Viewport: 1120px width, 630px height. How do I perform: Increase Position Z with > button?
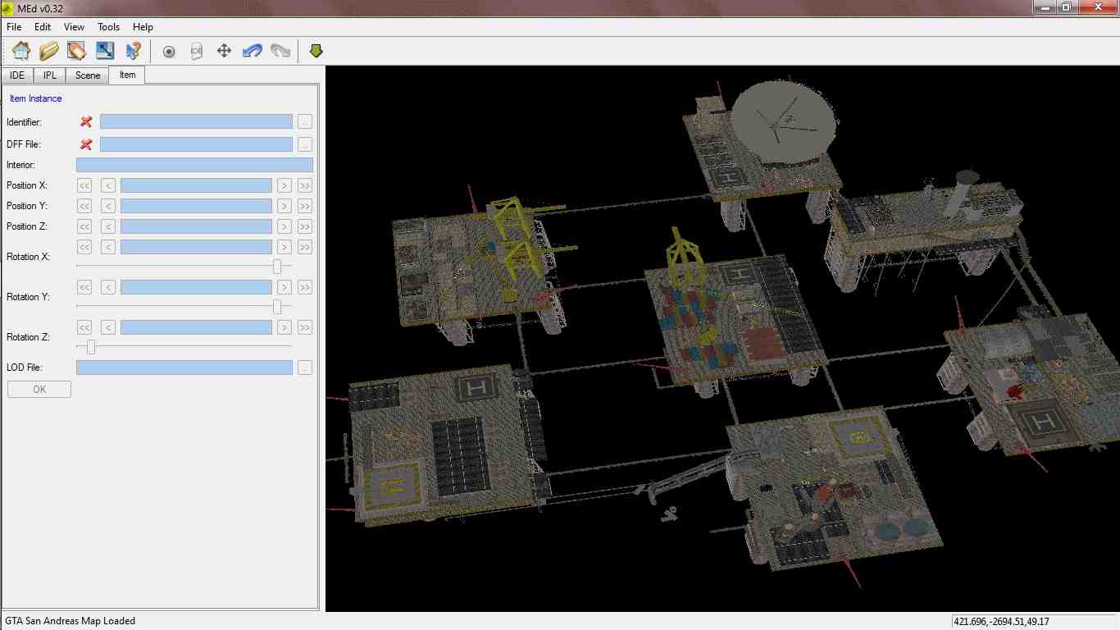[x=285, y=226]
